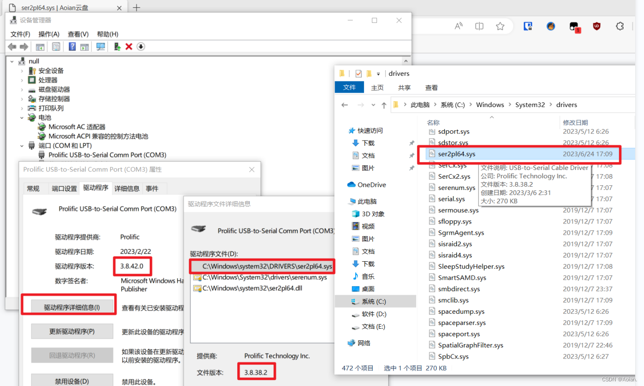644x386 pixels.
Task: Click the browser extensions puzzle icon
Action: click(620, 26)
